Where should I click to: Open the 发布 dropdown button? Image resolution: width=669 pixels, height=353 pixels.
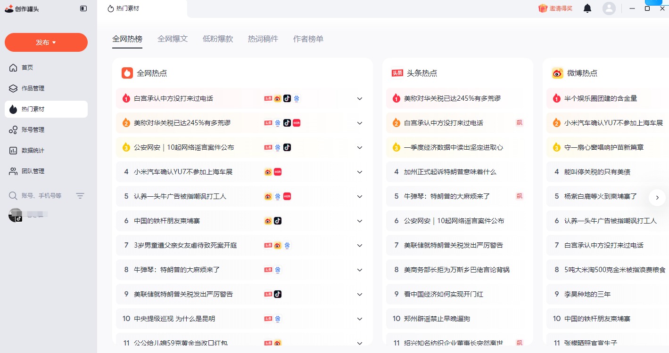point(46,42)
